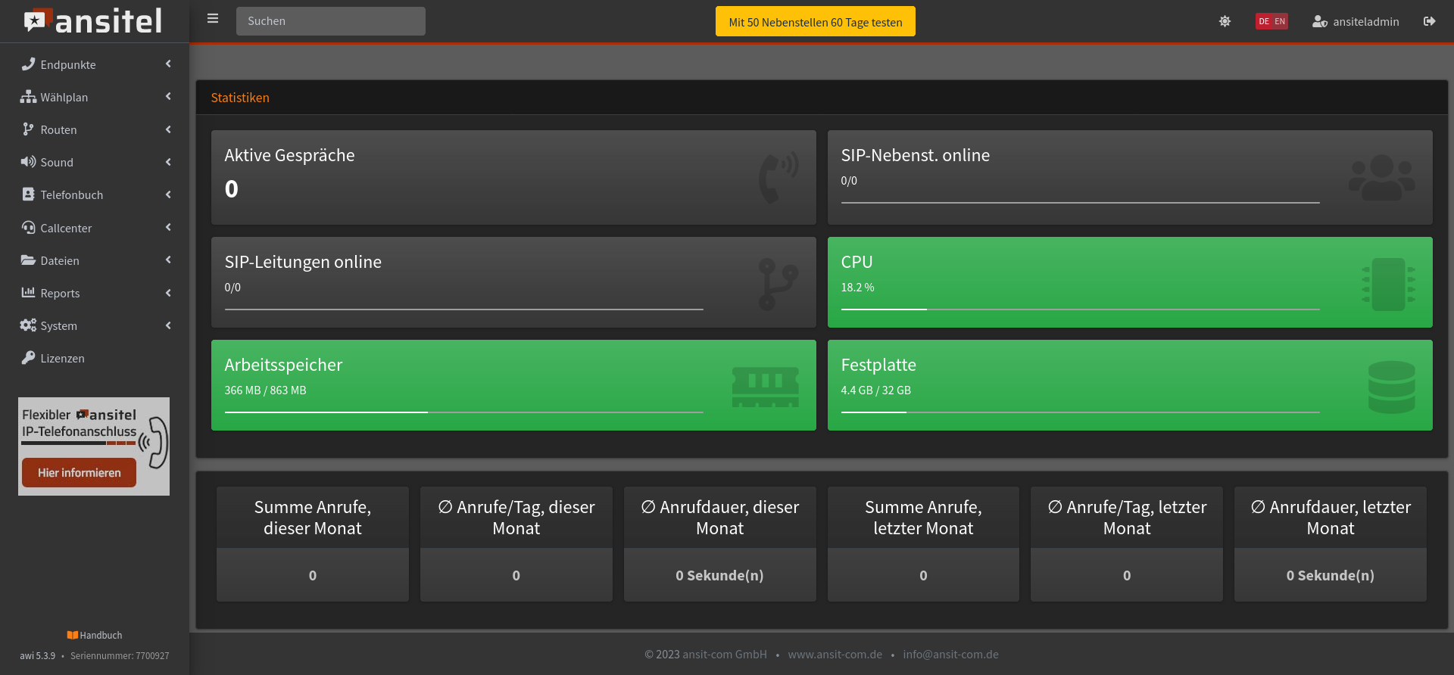Switch language to EN
The width and height of the screenshot is (1454, 675).
[1280, 21]
